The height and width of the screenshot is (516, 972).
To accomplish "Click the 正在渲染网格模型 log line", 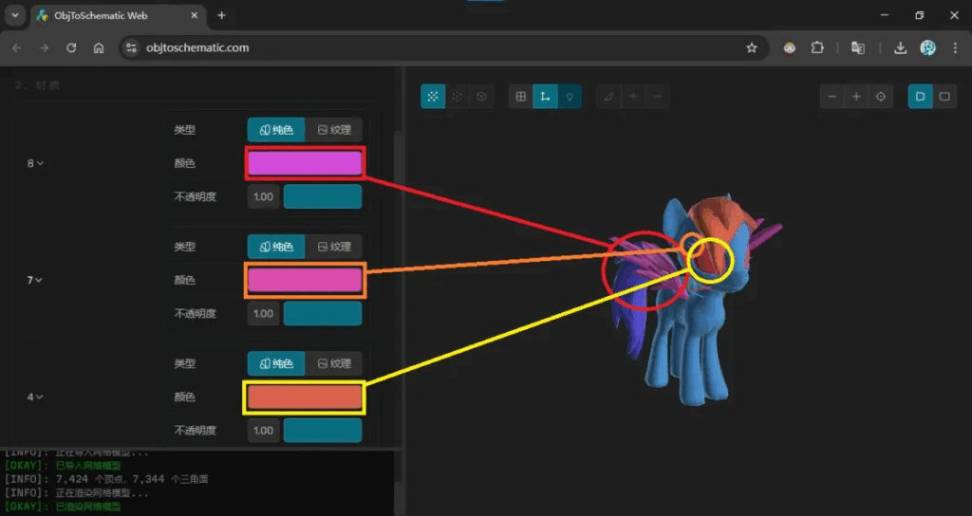I will coord(77,493).
